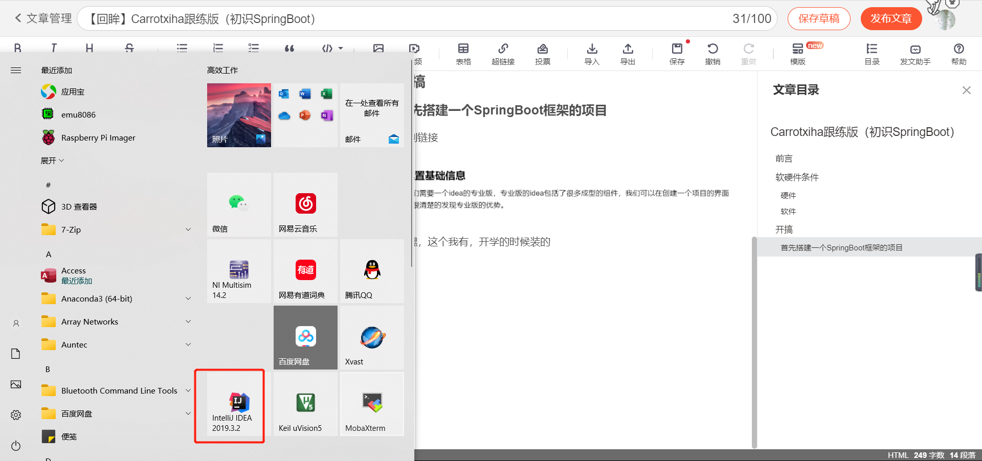This screenshot has height=461, width=982.
Task: Expand Bluetooth Command Line Tools folder
Action: pyautogui.click(x=117, y=390)
